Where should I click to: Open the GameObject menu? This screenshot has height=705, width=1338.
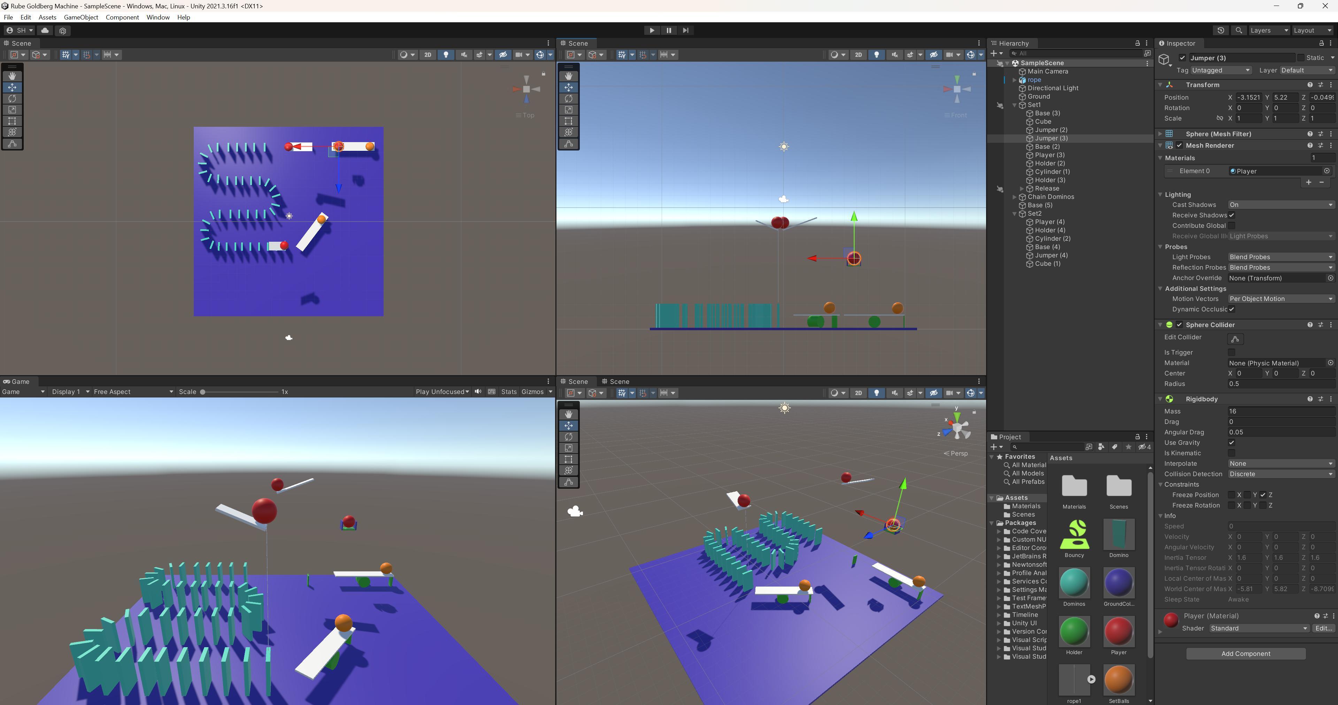(x=80, y=17)
